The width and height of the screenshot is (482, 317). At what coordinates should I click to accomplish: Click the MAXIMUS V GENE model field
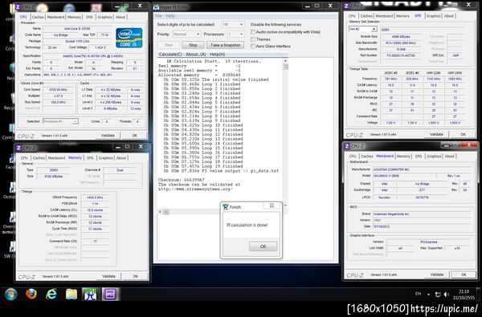click(x=406, y=176)
